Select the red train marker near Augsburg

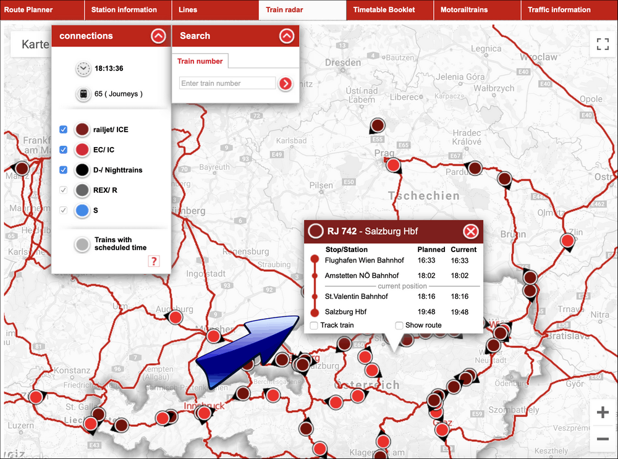[176, 317]
